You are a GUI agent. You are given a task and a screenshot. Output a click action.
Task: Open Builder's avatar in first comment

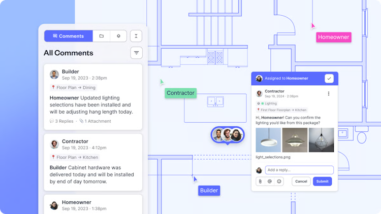54,75
